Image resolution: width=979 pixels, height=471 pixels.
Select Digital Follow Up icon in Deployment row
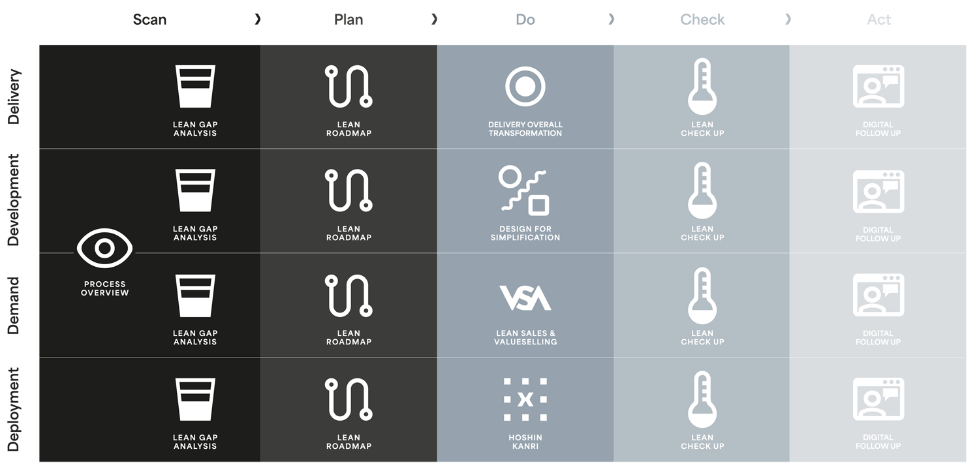878,399
